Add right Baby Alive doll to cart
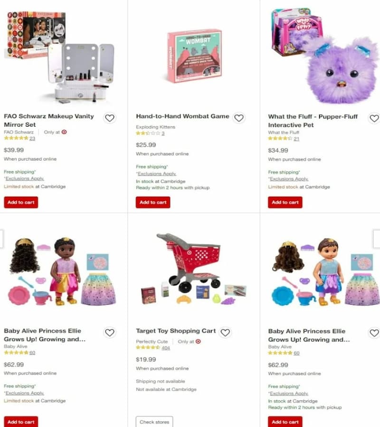Screen dimensions: 380x427 (285, 422)
